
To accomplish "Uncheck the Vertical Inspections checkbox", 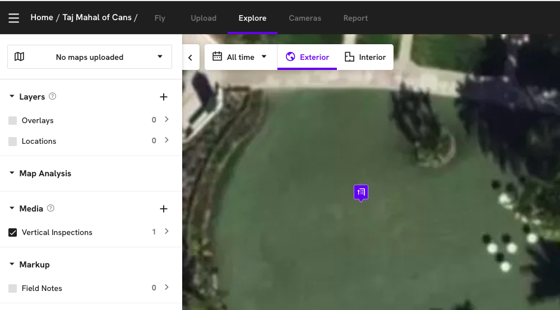I will pyautogui.click(x=13, y=233).
